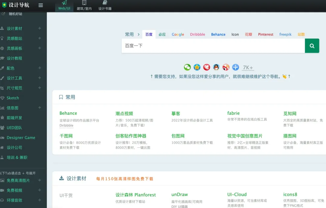326x208 pixels.
Task: Open the 常用 search category dropdown
Action: click(132, 34)
